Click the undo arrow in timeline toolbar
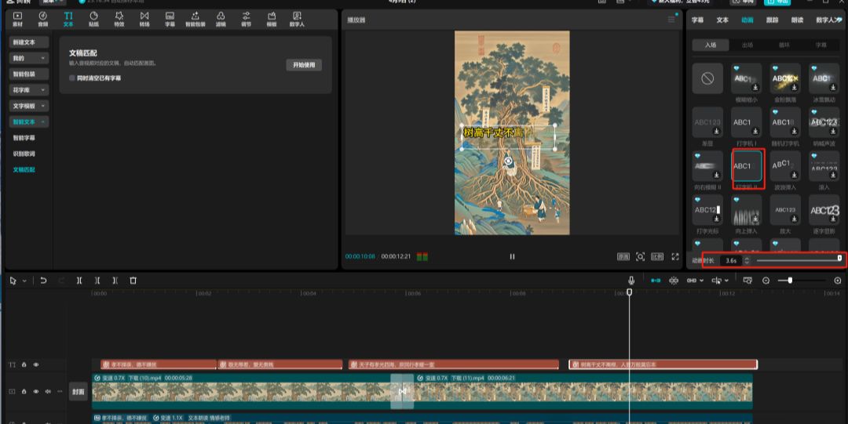The image size is (848, 424). [43, 281]
